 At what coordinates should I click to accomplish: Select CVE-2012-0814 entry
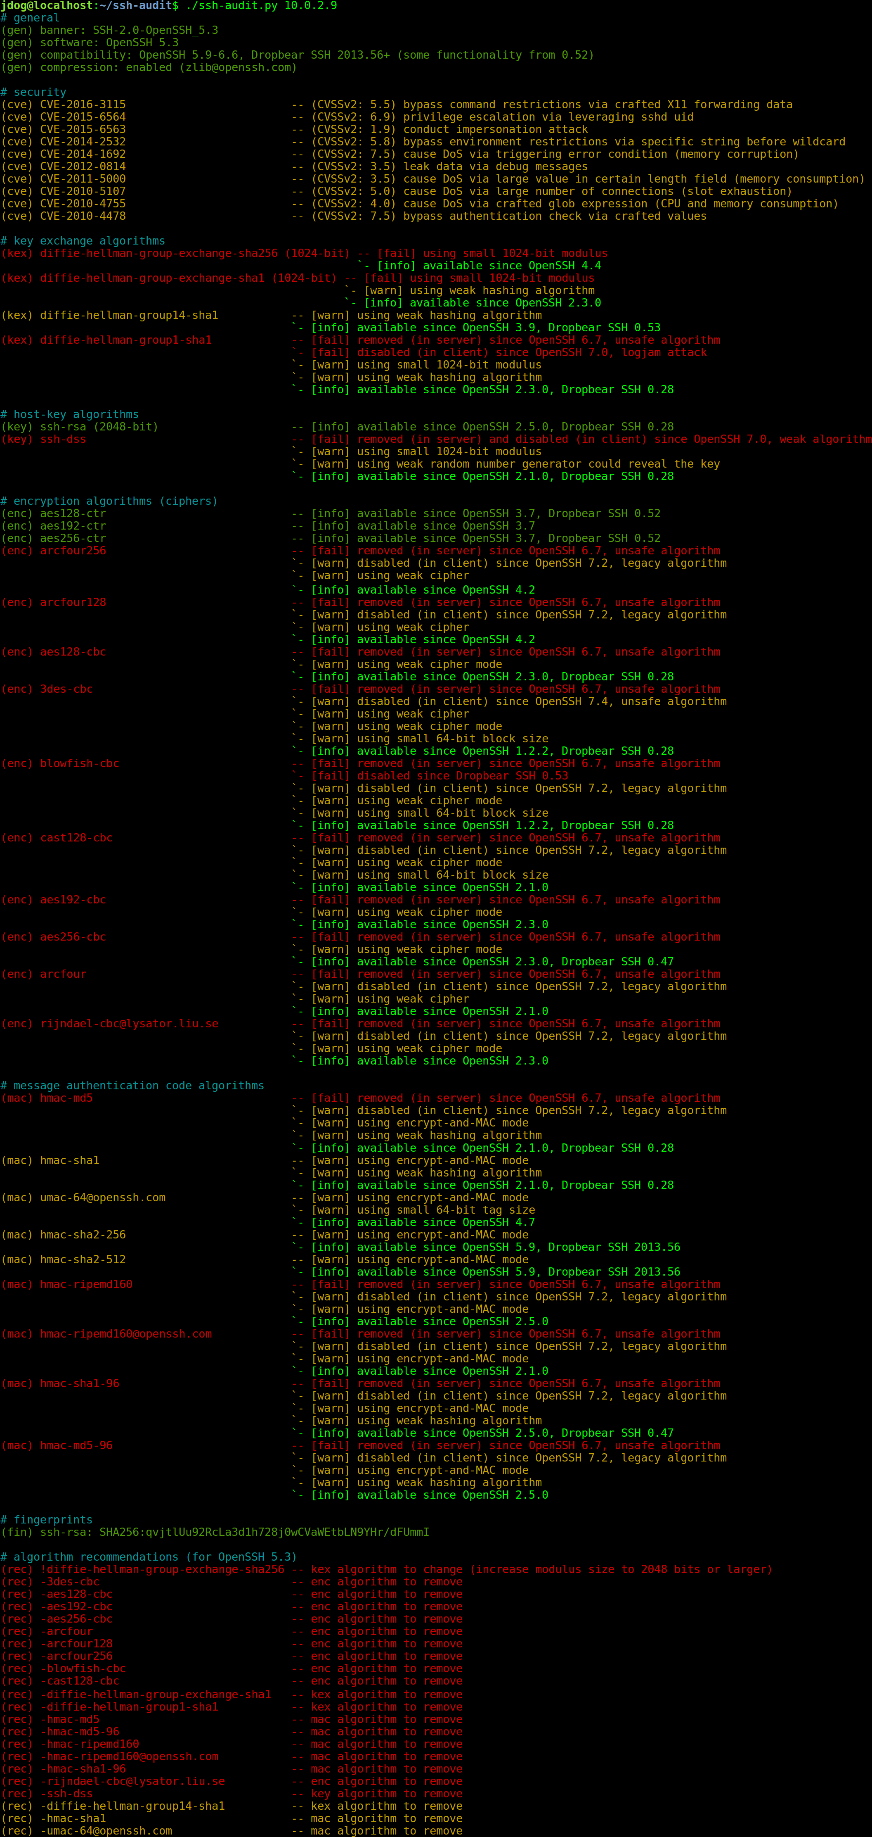(294, 167)
